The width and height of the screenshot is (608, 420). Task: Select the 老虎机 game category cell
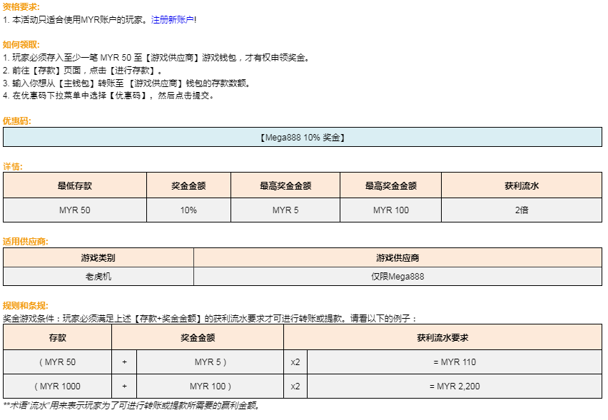98,276
